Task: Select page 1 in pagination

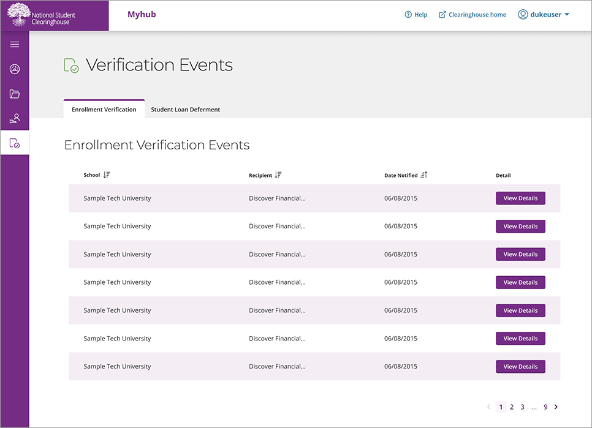Action: coord(501,407)
